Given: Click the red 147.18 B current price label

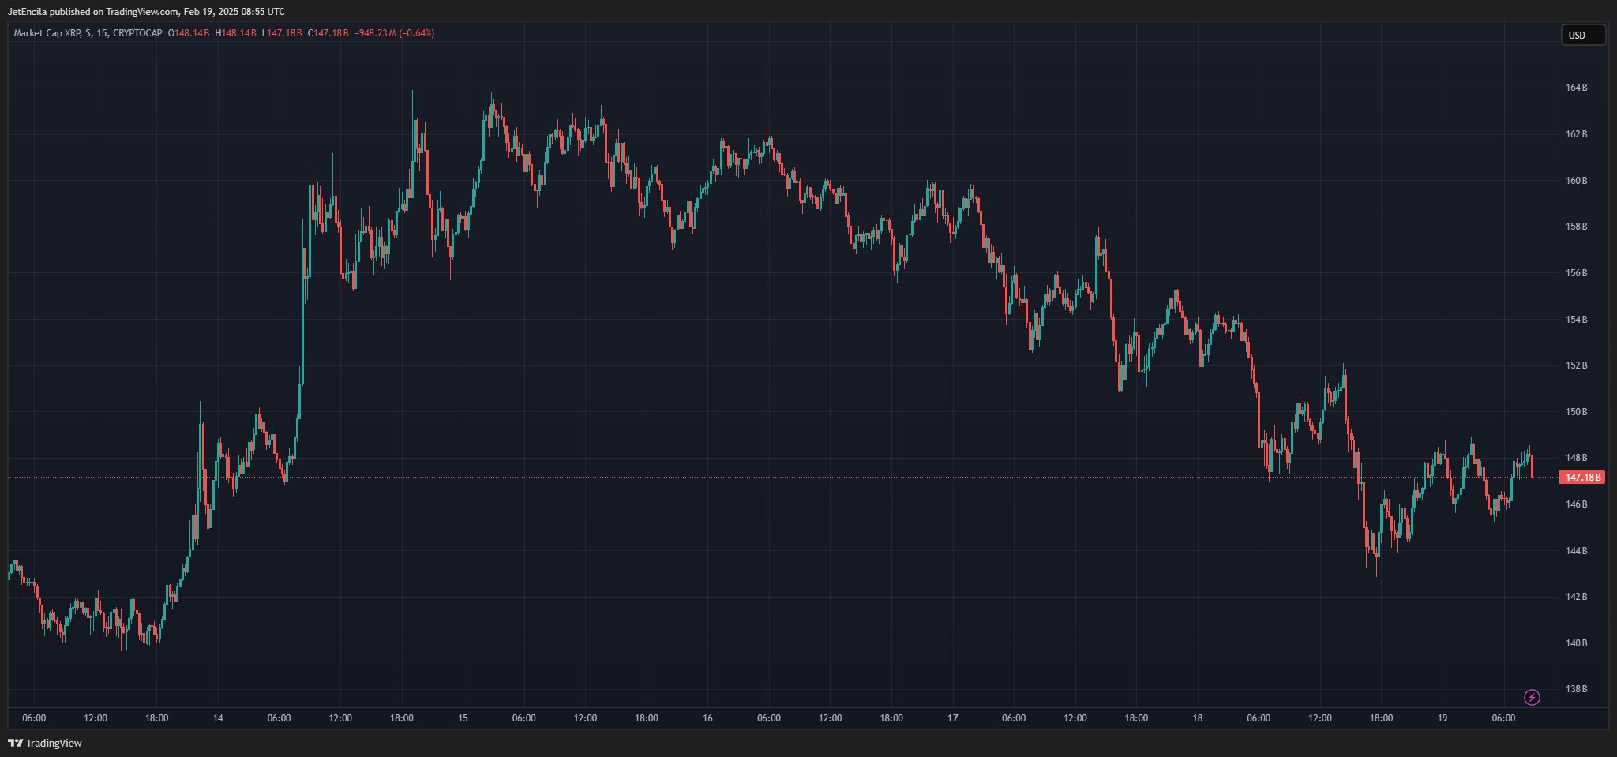Looking at the screenshot, I should click(1583, 478).
